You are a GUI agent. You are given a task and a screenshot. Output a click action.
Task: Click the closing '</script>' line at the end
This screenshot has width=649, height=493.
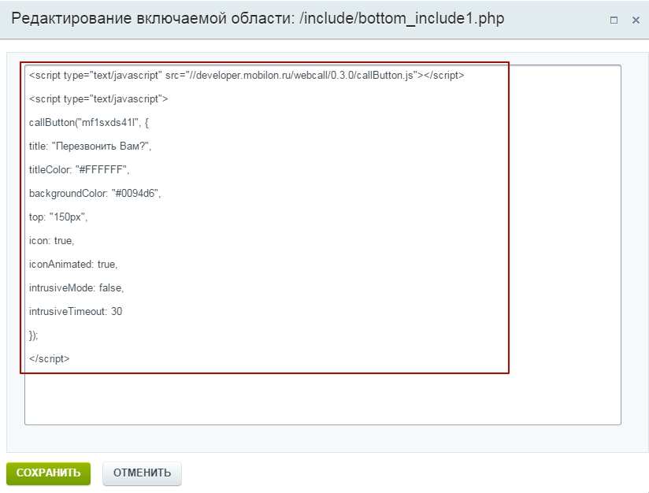pos(50,358)
